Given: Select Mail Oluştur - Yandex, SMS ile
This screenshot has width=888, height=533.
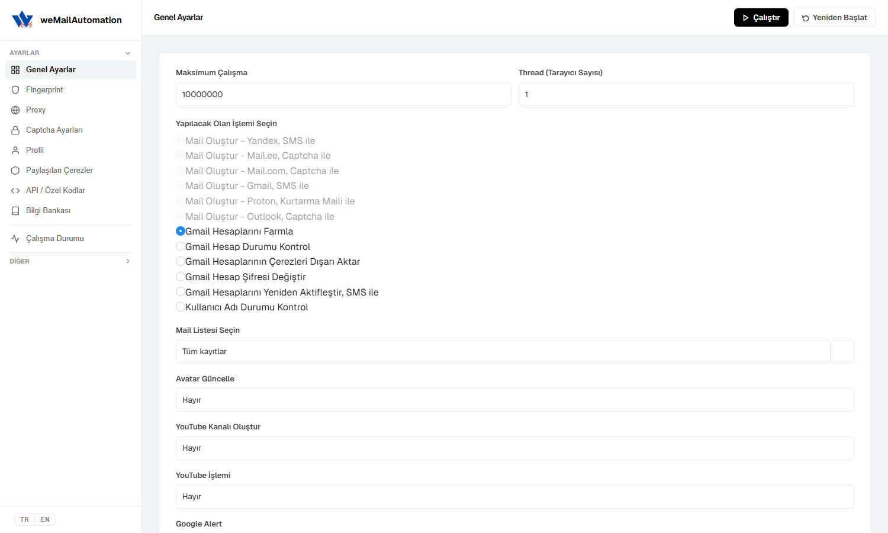Looking at the screenshot, I should click(181, 140).
